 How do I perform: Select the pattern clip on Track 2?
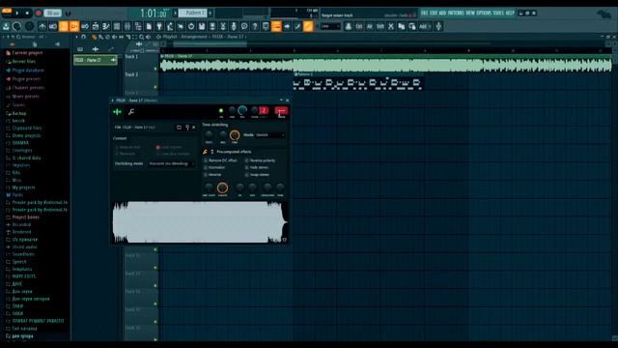pyautogui.click(x=358, y=81)
